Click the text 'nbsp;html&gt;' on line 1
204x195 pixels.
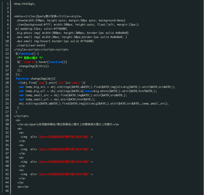click(x=25, y=4)
